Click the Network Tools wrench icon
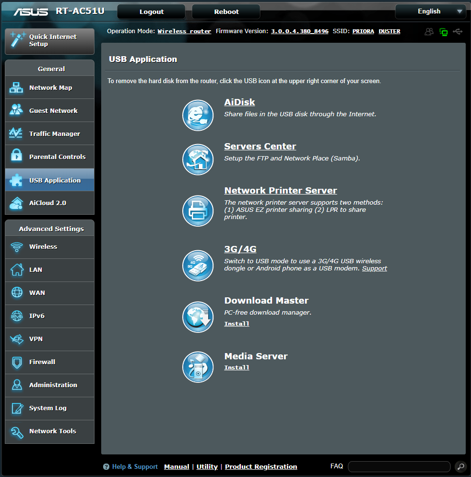 (x=17, y=432)
